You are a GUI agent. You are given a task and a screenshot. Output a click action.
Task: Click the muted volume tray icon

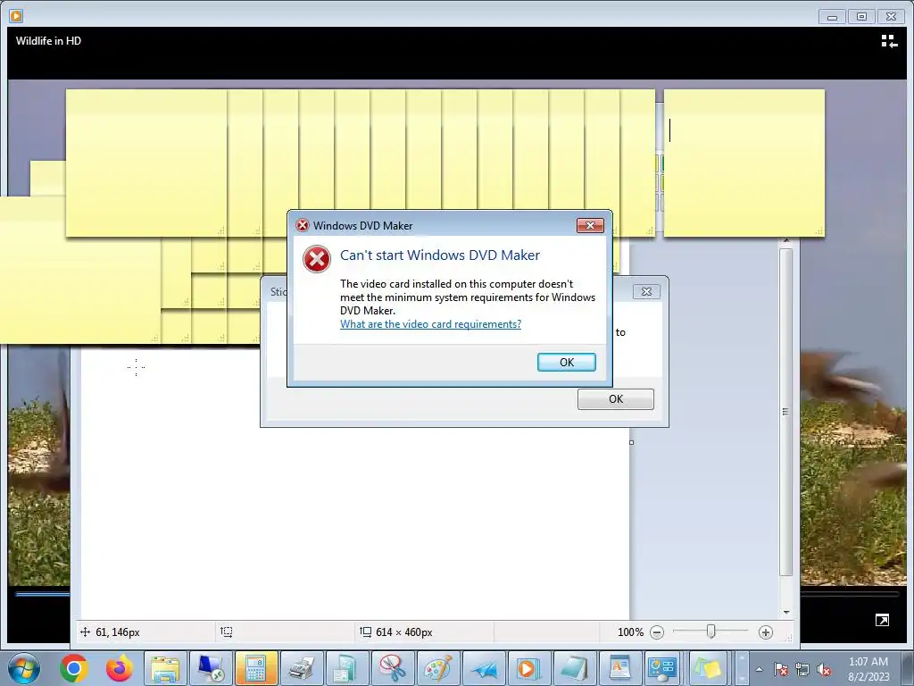[824, 669]
